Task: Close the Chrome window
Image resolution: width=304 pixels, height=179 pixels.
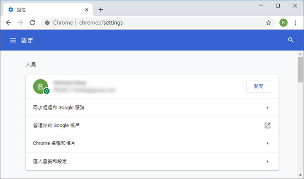Action: 295,6
